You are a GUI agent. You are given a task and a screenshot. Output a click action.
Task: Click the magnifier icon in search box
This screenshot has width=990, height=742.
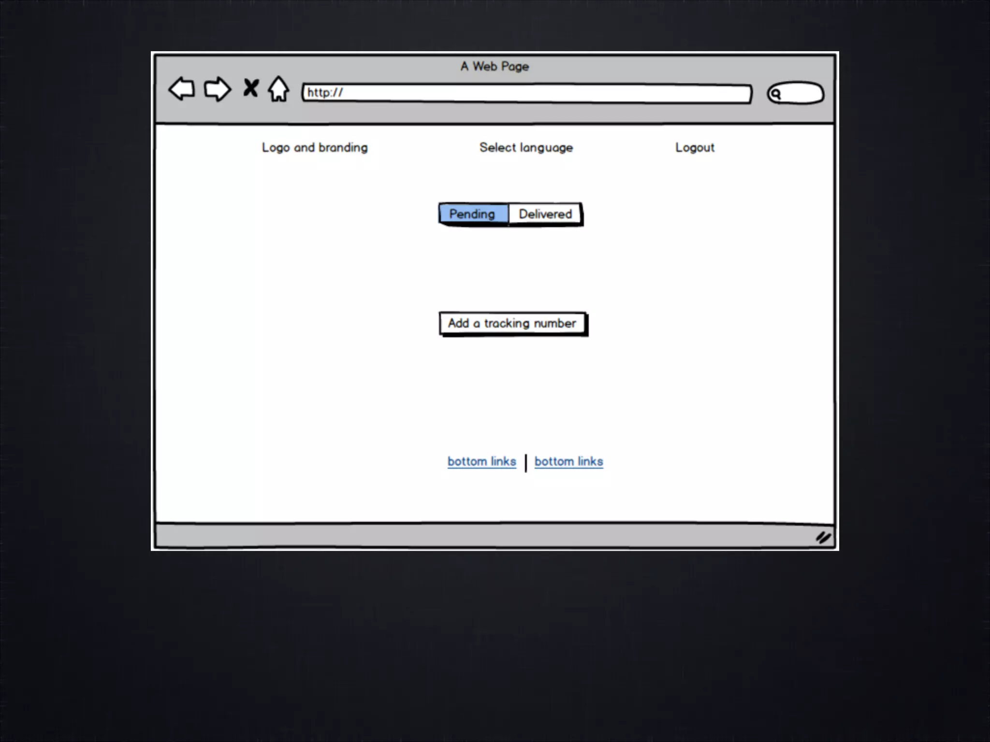(775, 94)
